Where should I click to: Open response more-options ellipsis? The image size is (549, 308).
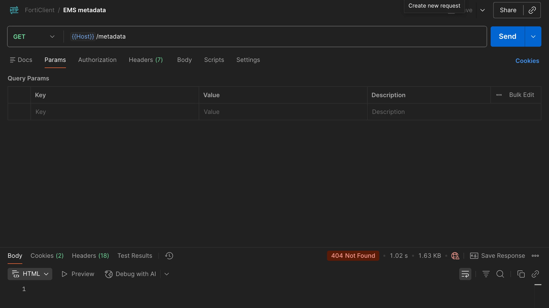point(535,256)
